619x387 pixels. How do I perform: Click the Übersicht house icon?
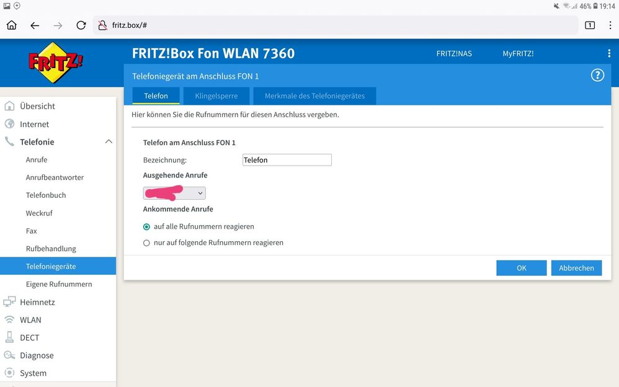coord(9,106)
